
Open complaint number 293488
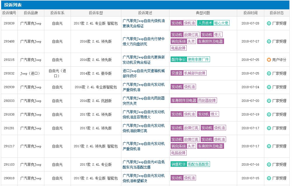9,42
